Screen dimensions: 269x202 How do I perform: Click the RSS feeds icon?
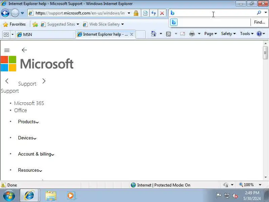coord(168,34)
